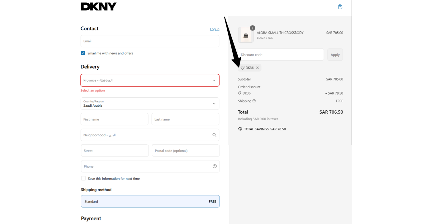Click the DKNY logo
426x224 pixels.
(98, 7)
